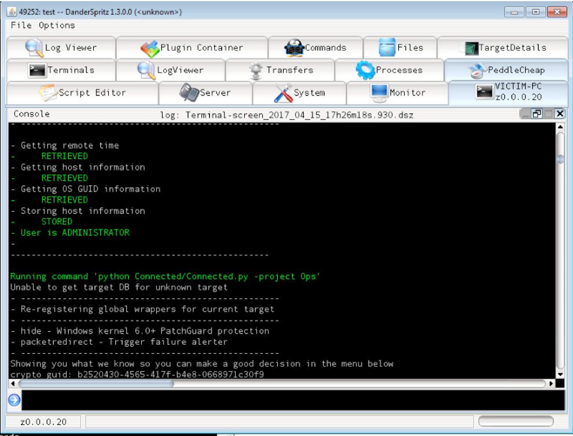
Task: Click the horizontal scrollbar left arrow
Action: 13,383
